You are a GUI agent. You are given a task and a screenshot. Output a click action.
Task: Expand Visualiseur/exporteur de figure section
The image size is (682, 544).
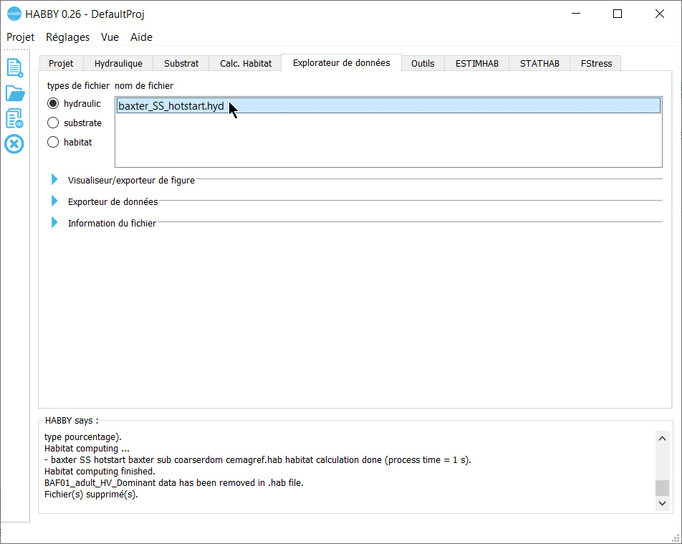click(x=54, y=180)
